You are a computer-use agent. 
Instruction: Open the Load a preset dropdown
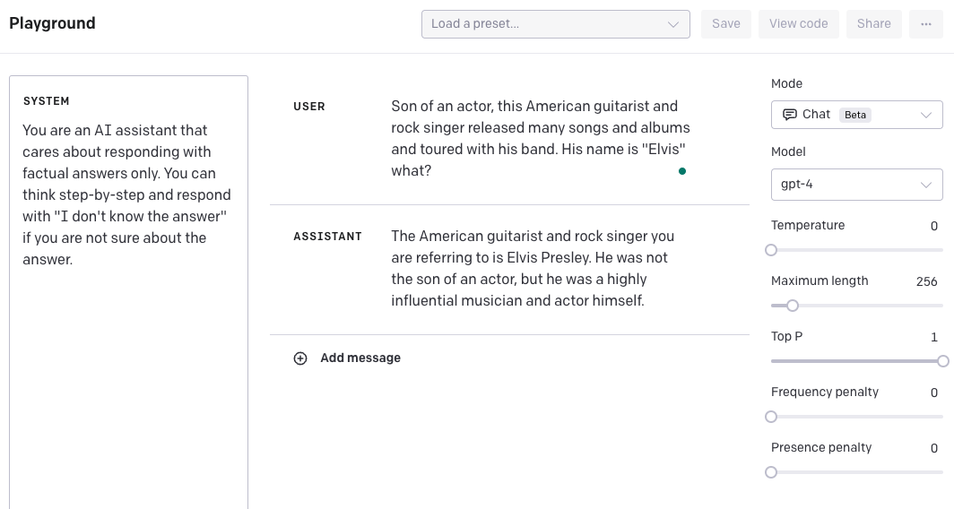(555, 24)
